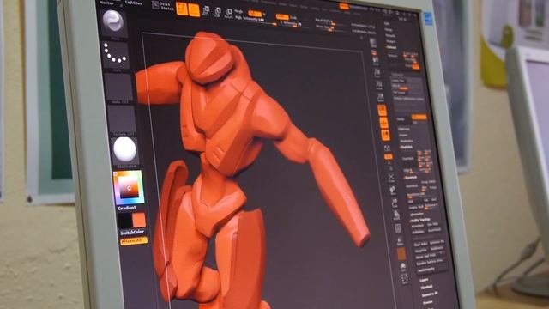Image resolution: width=549 pixels, height=309 pixels.
Task: Click the BPR render icon
Action: (x=373, y=44)
